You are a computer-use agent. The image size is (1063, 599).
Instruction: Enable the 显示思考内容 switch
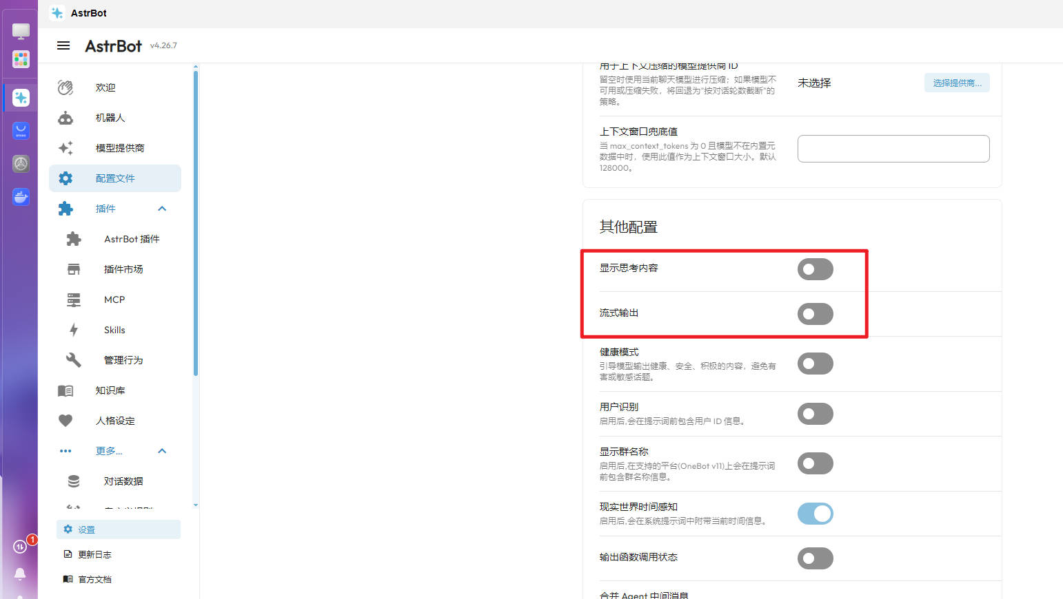[816, 269]
